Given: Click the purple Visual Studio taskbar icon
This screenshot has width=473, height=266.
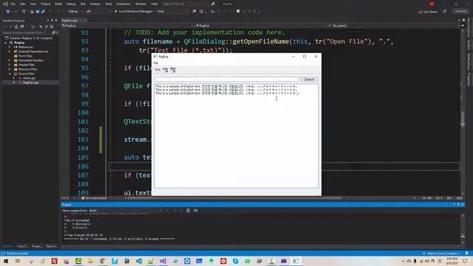Looking at the screenshot, I should pyautogui.click(x=163, y=261).
